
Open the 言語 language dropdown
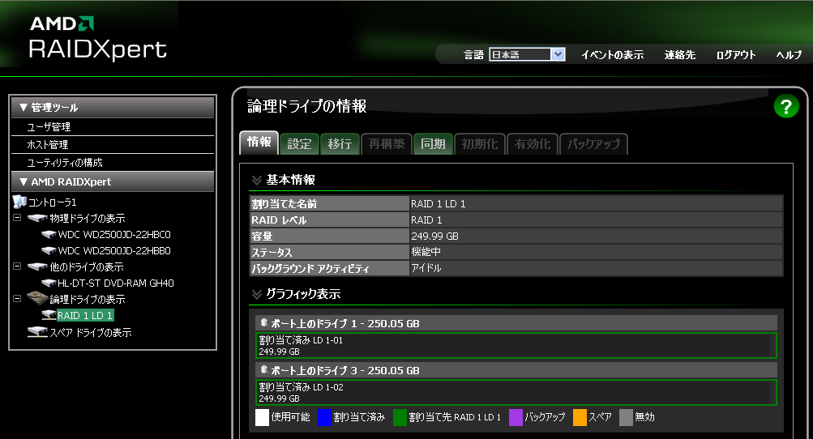pos(527,54)
